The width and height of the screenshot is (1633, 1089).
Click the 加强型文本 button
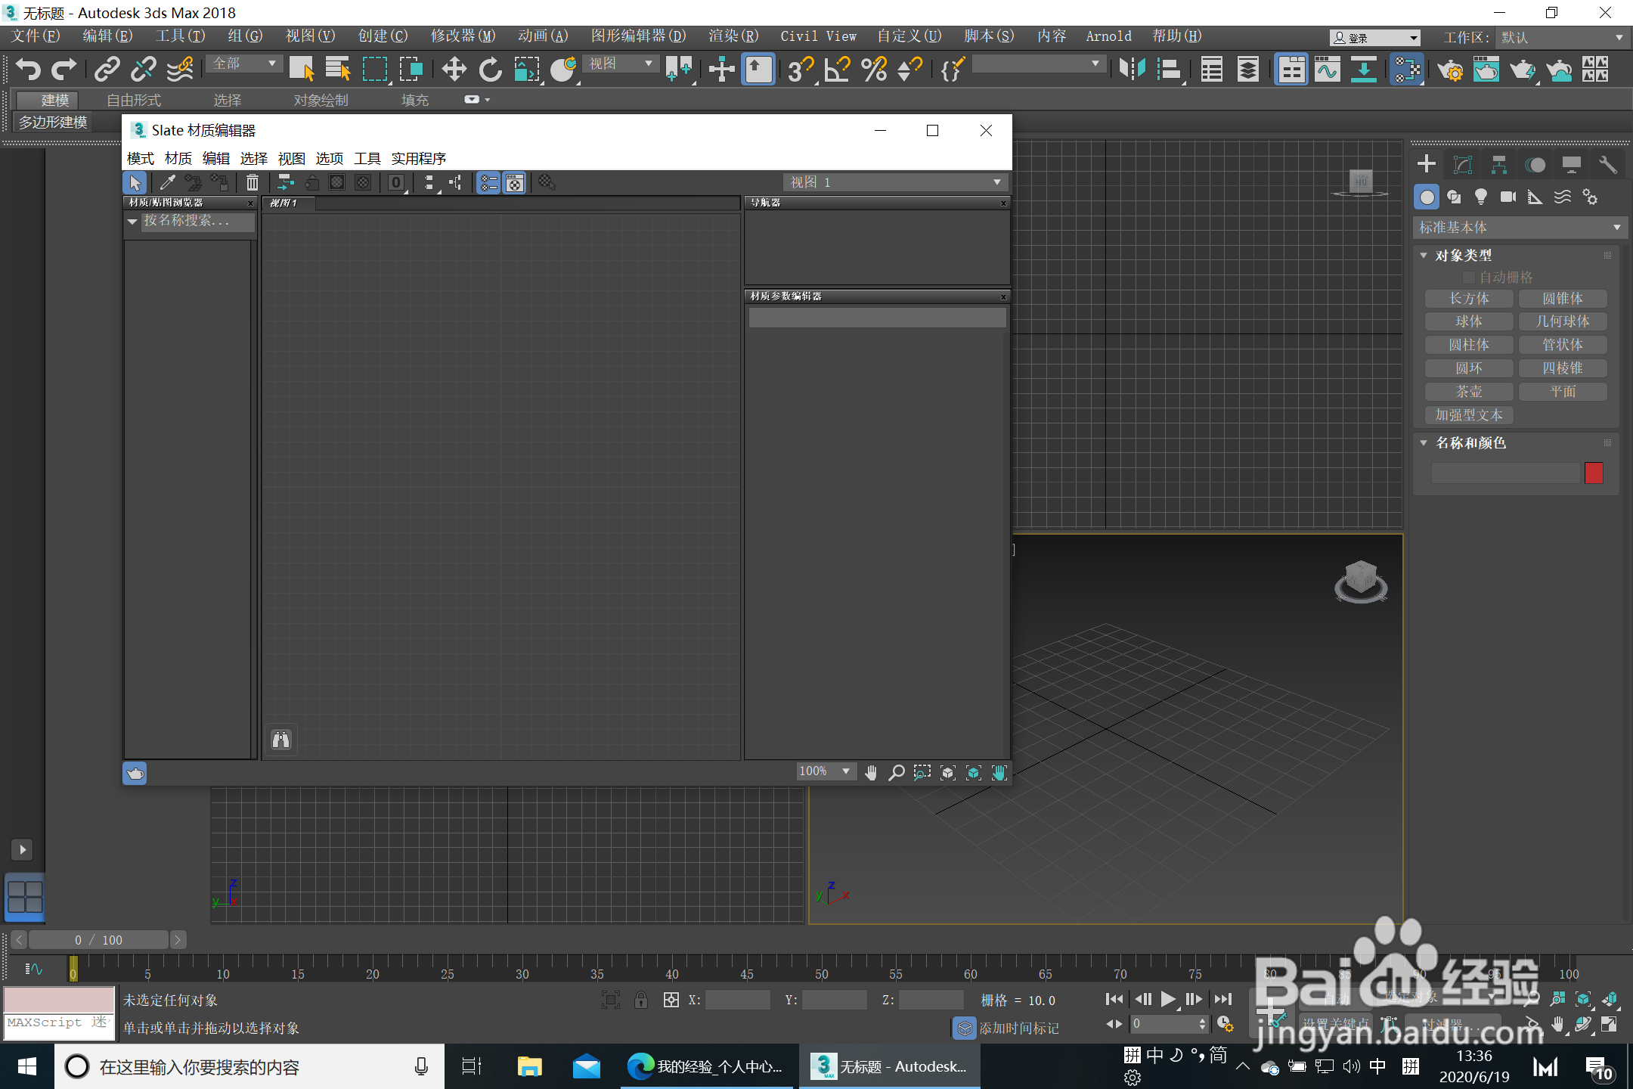[x=1469, y=415]
